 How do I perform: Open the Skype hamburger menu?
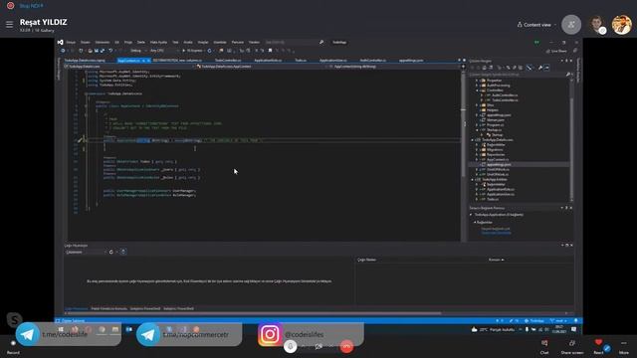(9, 25)
